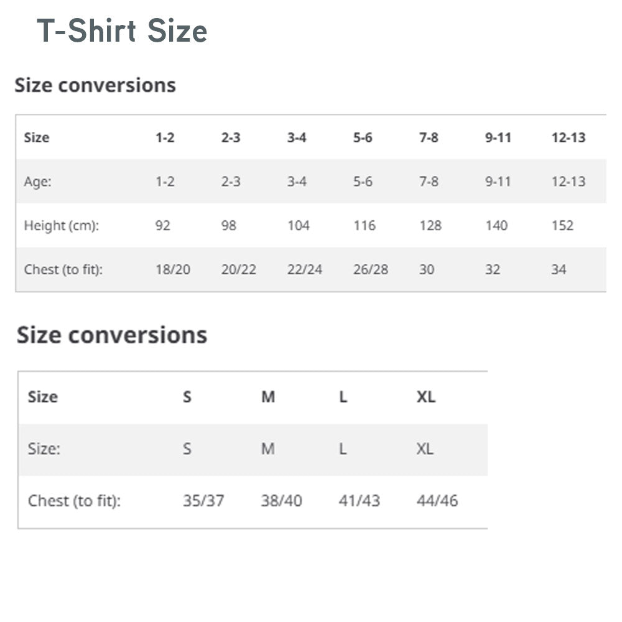The image size is (622, 622).
Task: Click the second Size conversions heading
Action: pos(111,335)
